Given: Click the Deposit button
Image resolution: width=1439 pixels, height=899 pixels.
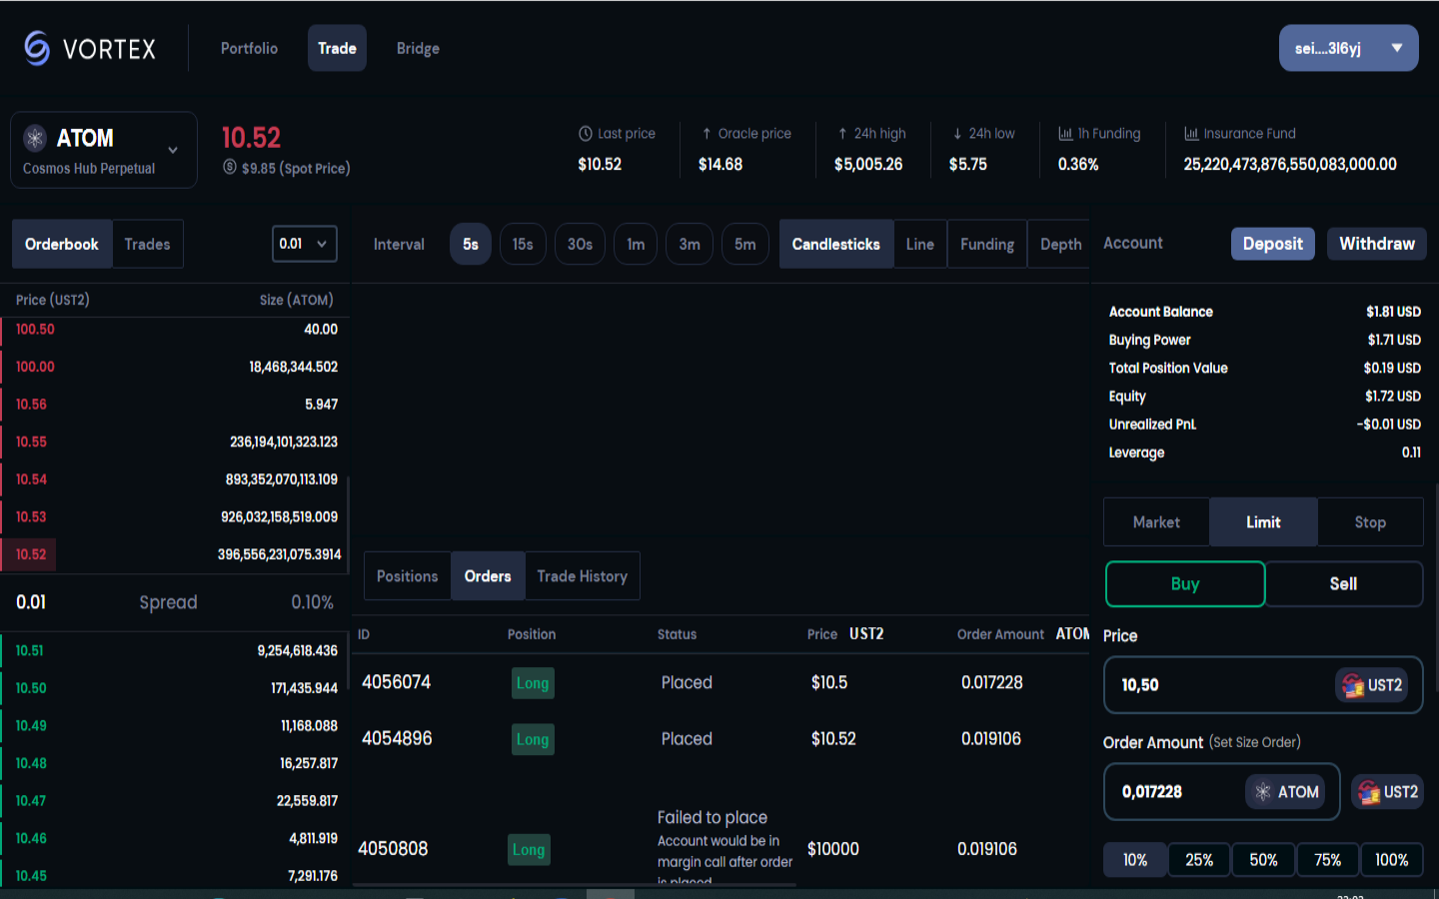Looking at the screenshot, I should [1273, 244].
